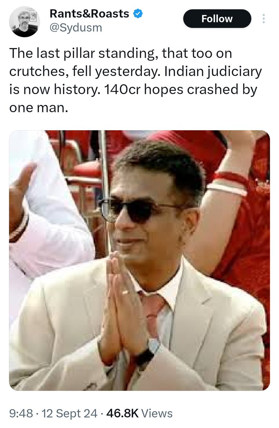The height and width of the screenshot is (428, 279).
Task: Open the 46.8K view count
Action: 123,414
